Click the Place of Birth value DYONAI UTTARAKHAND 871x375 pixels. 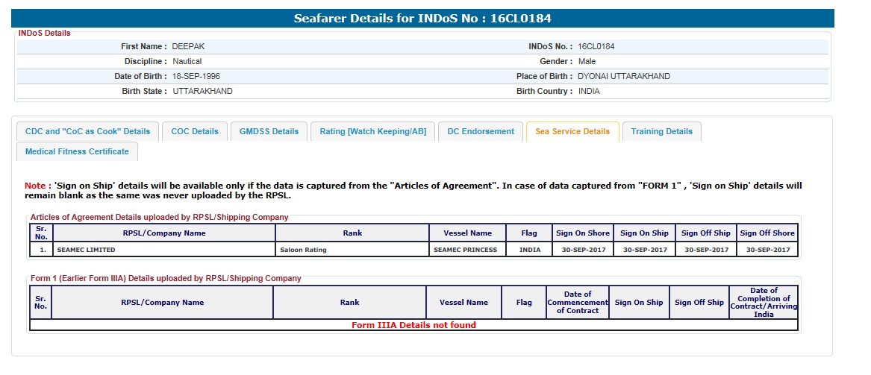[x=624, y=76]
